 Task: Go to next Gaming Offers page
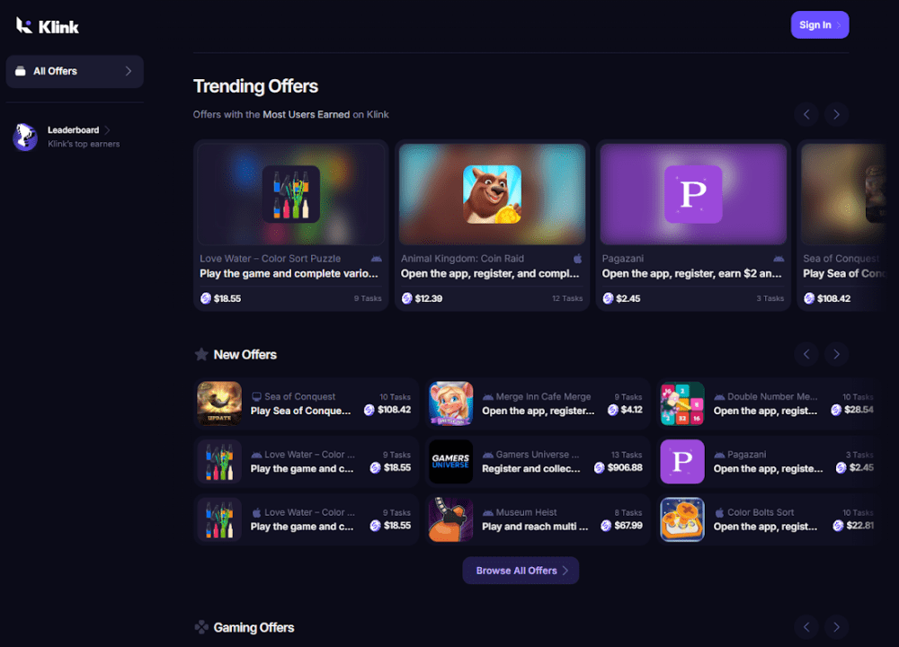(836, 626)
